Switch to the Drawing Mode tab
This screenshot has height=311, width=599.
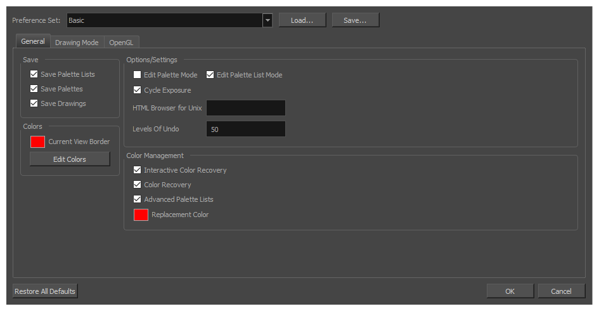[77, 43]
